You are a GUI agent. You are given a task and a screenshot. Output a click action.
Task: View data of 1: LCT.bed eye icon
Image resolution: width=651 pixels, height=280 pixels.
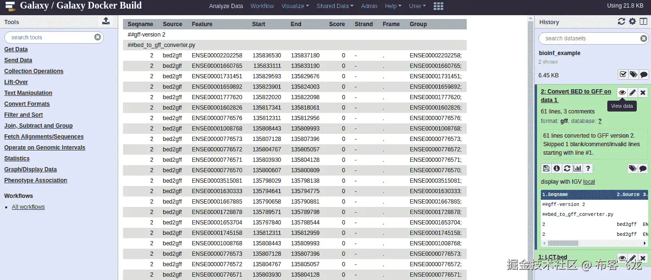point(622,258)
